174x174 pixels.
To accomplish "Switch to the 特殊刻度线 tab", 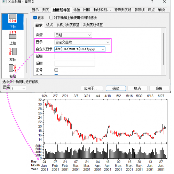I will point(122,10).
